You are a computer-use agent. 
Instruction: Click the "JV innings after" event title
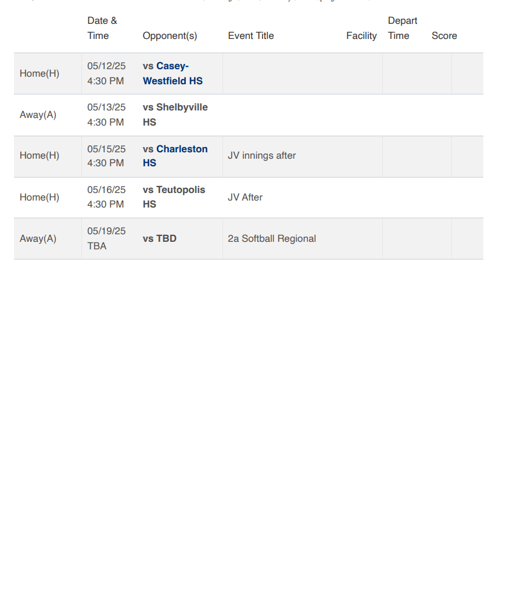point(262,156)
